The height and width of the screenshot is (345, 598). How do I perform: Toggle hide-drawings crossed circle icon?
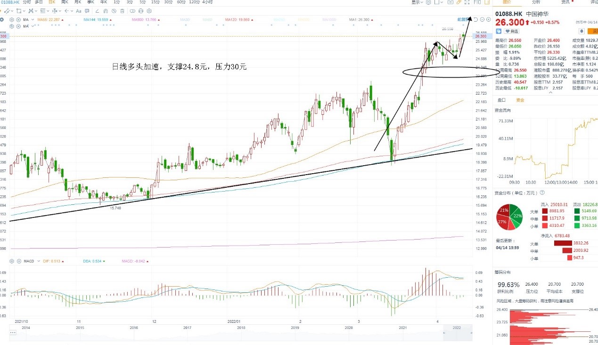pos(114,11)
